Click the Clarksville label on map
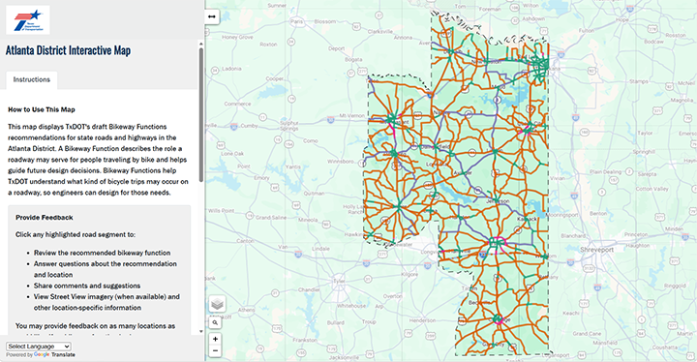Image resolution: width=697 pixels, height=362 pixels. coord(380,32)
